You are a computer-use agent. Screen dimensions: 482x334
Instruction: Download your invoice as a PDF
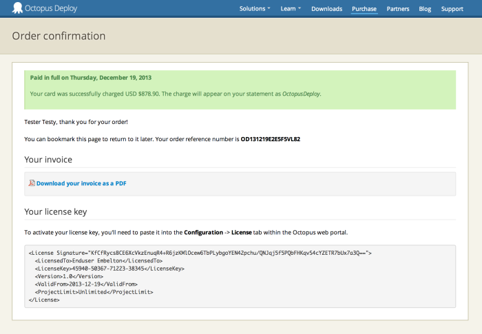[x=81, y=183]
